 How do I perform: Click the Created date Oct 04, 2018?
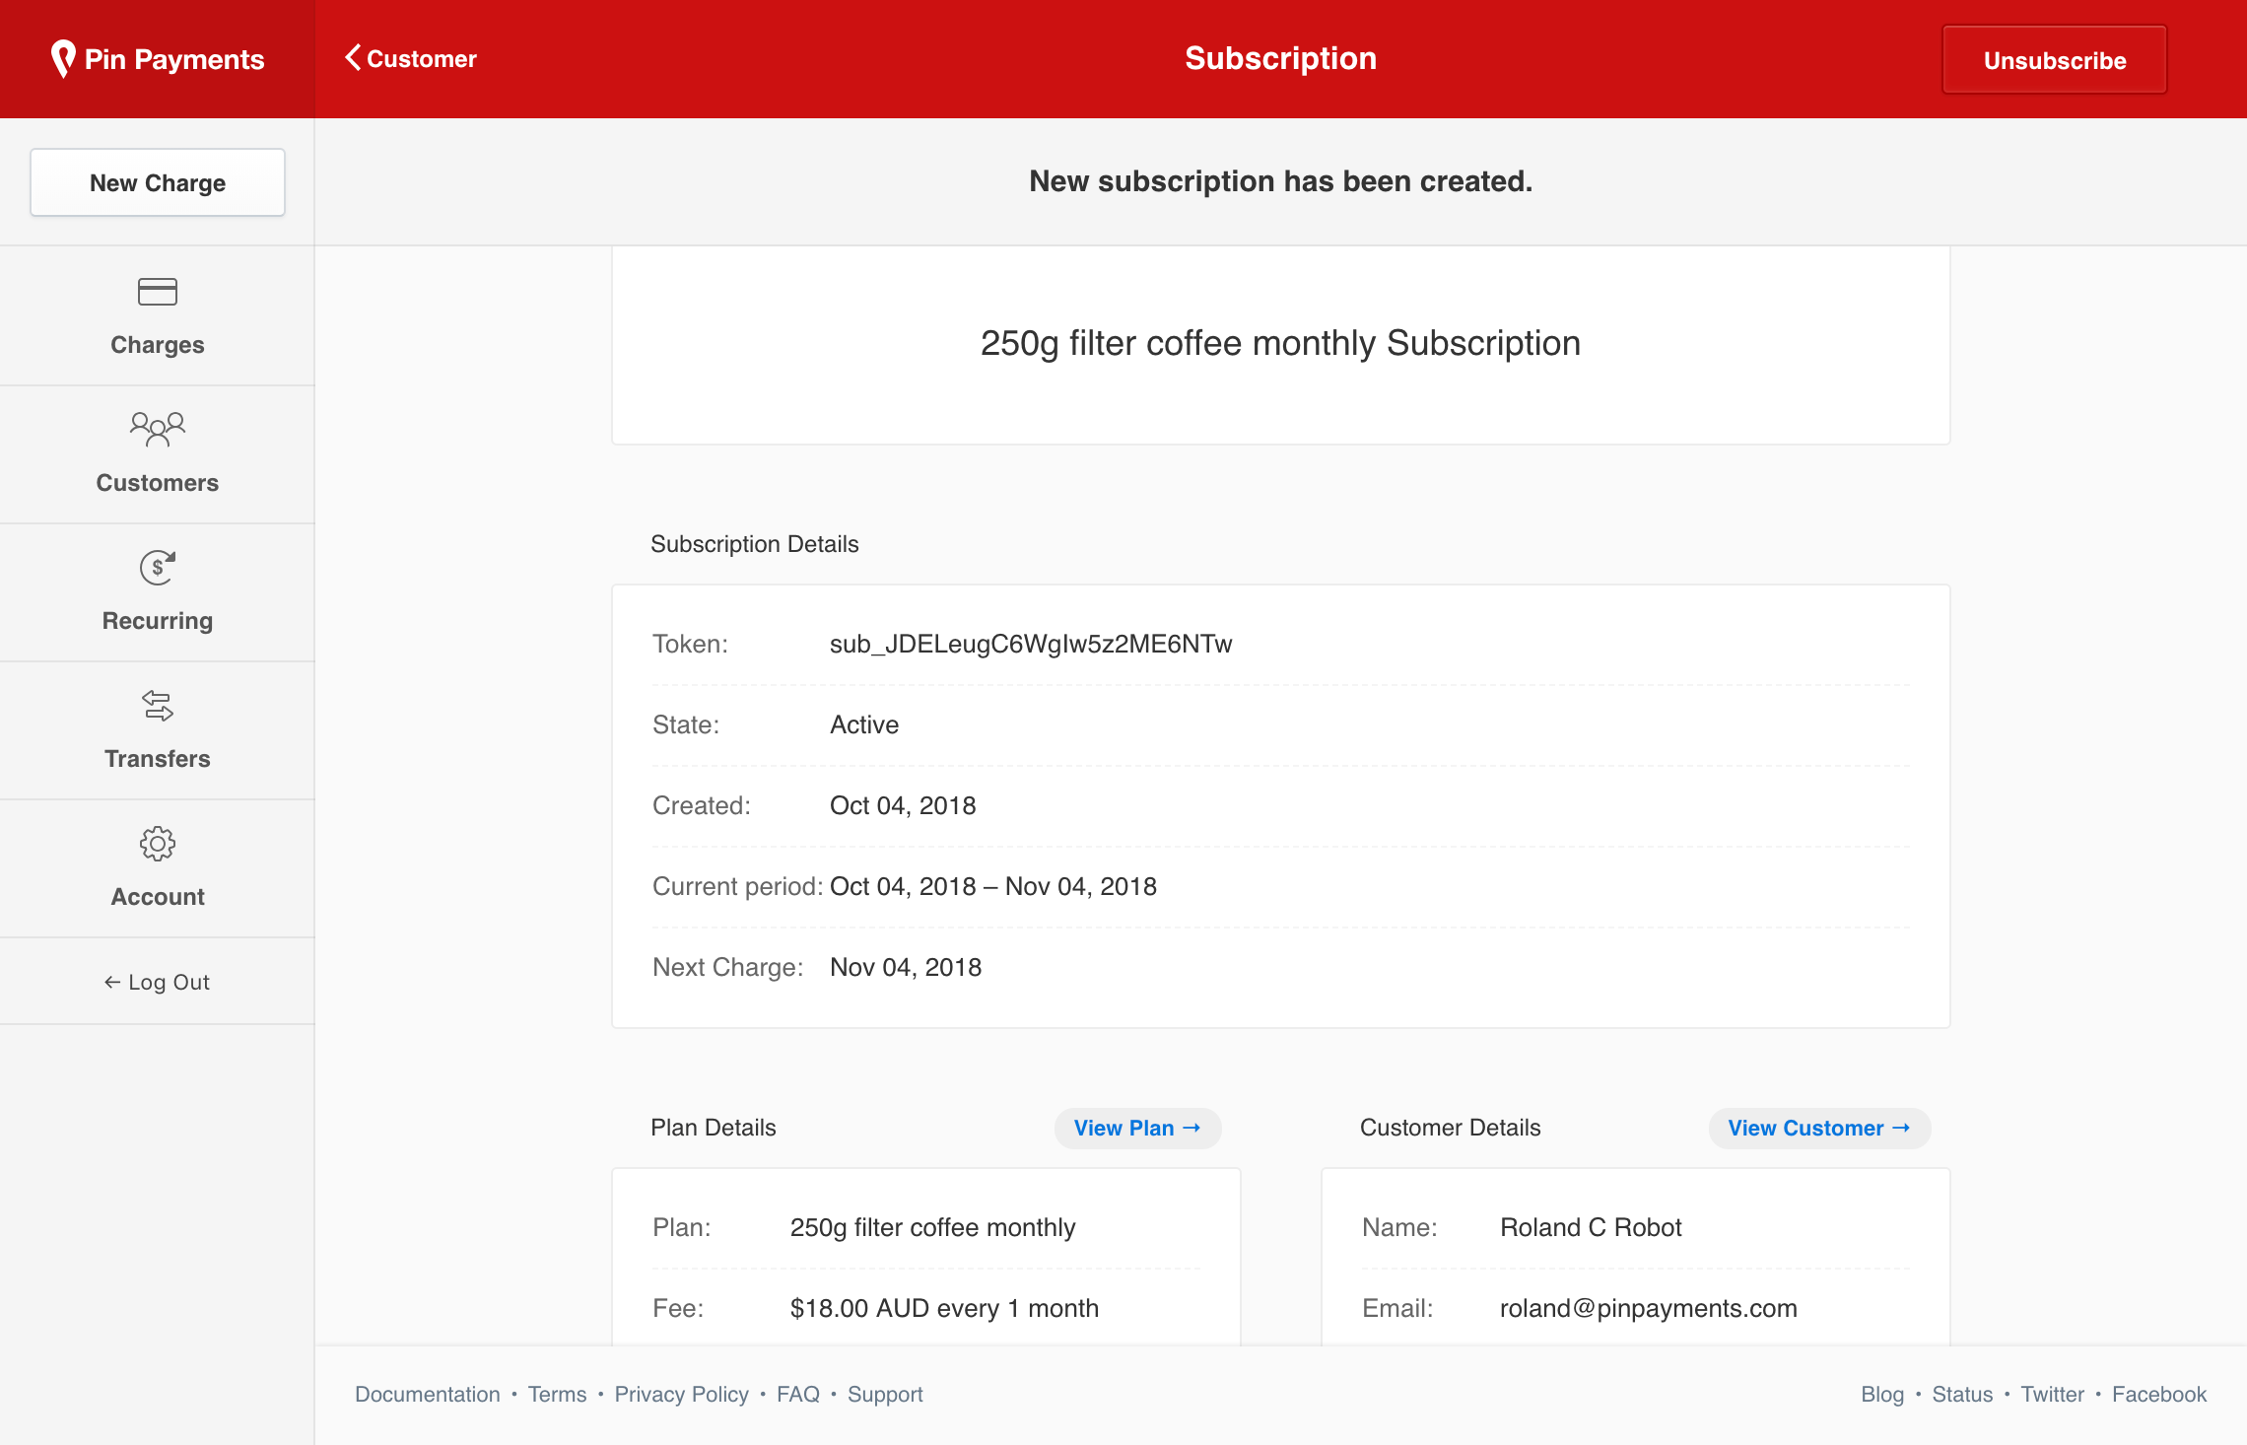pyautogui.click(x=903, y=805)
